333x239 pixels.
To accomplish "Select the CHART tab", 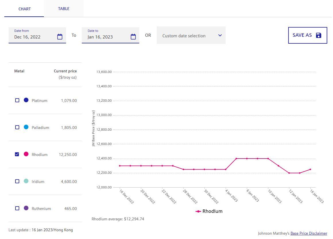I will 24,9.
